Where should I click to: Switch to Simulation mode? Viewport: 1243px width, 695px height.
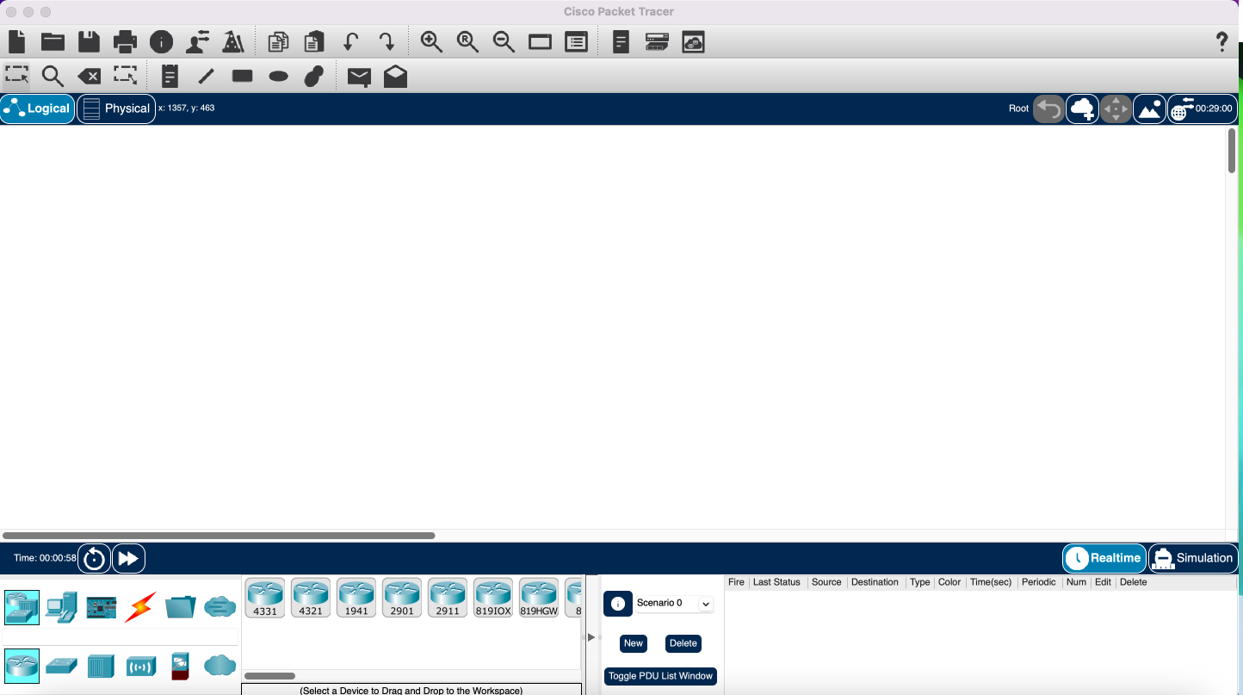[x=1193, y=558]
